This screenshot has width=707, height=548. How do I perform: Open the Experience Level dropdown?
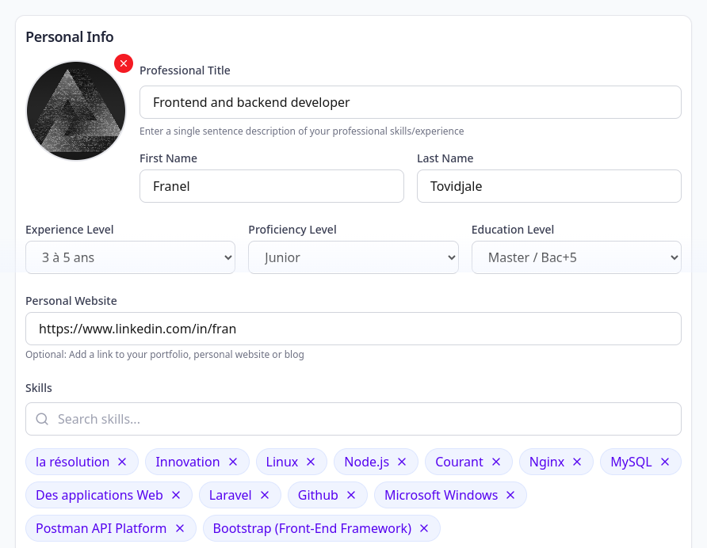[x=130, y=257]
